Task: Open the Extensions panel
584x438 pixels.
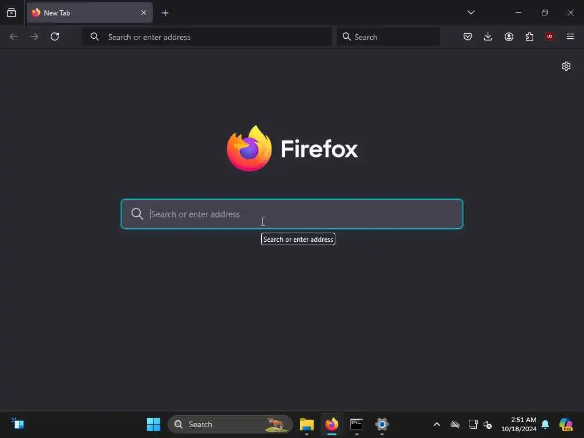Action: tap(529, 36)
